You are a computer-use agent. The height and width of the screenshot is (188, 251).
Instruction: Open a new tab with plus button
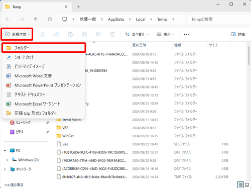point(79,7)
